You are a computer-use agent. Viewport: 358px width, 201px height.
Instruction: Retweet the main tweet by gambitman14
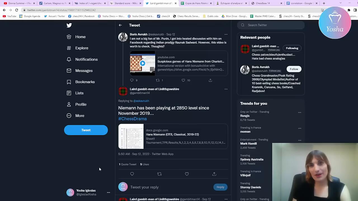pos(159,174)
